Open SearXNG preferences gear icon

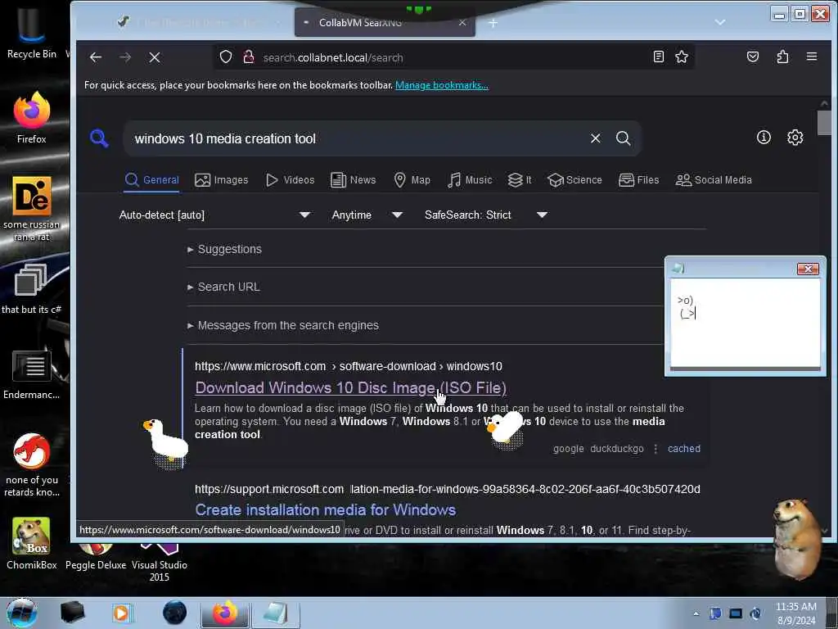tap(795, 138)
